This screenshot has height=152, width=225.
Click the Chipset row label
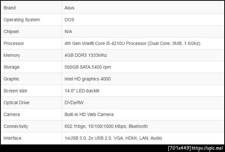point(11,32)
